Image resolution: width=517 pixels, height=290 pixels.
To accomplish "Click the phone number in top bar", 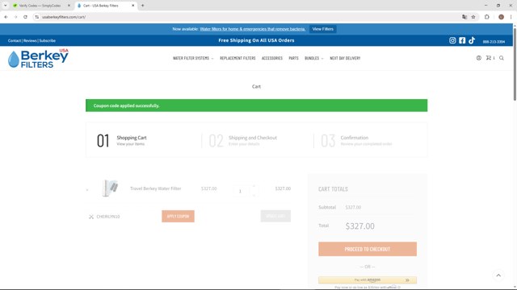I will pyautogui.click(x=494, y=42).
